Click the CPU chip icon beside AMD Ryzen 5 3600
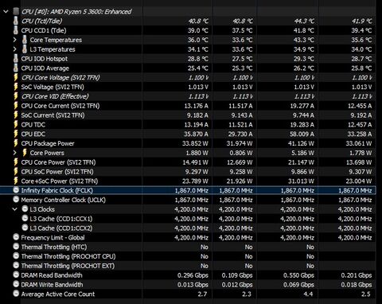 16,11
